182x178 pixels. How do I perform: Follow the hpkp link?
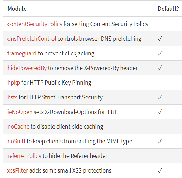click(x=14, y=83)
